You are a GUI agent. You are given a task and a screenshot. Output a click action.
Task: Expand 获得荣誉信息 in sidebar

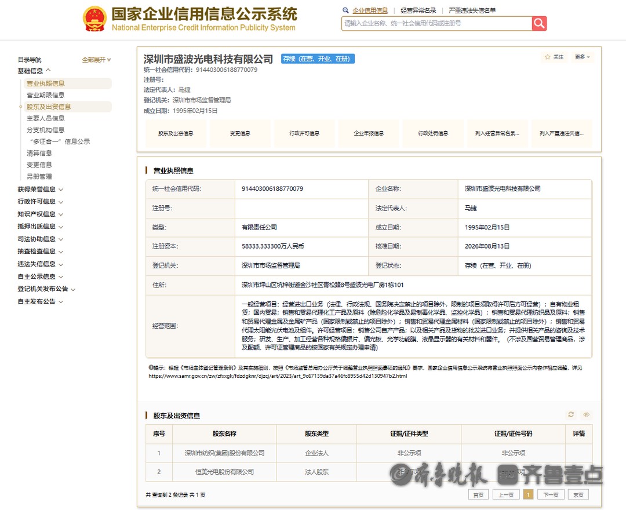click(x=41, y=189)
